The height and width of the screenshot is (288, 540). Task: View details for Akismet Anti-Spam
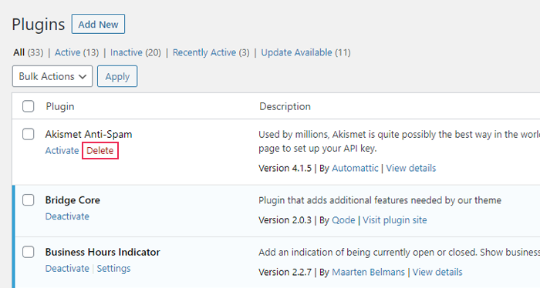(411, 168)
